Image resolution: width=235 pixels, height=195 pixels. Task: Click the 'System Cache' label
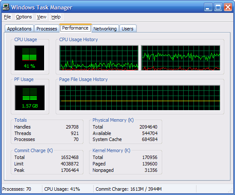pyautogui.click(x=107, y=139)
